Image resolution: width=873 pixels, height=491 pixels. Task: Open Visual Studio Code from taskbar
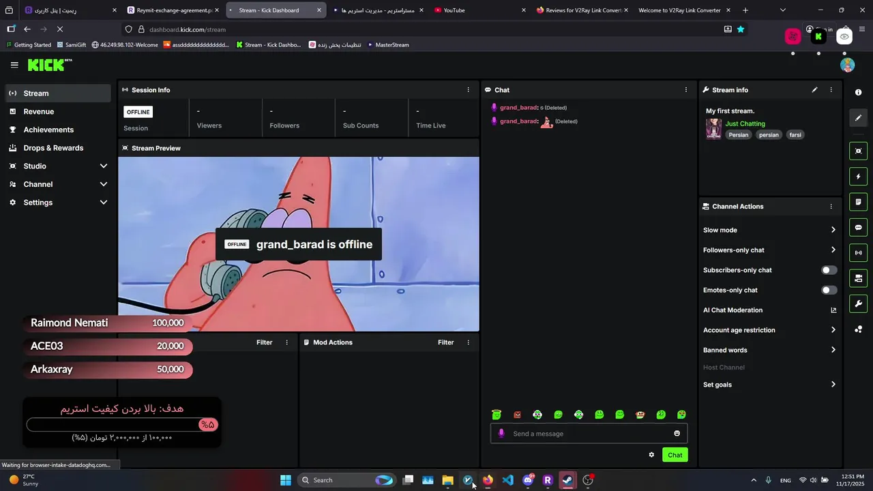[x=507, y=480]
